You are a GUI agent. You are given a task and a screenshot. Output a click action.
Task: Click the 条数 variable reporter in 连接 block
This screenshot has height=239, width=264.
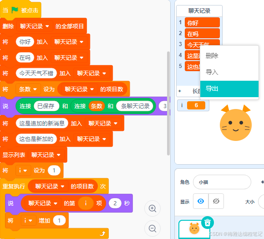click(96, 106)
